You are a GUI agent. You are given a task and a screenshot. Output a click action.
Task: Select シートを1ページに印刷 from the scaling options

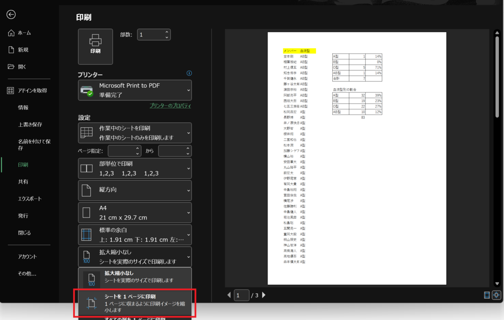click(x=134, y=302)
